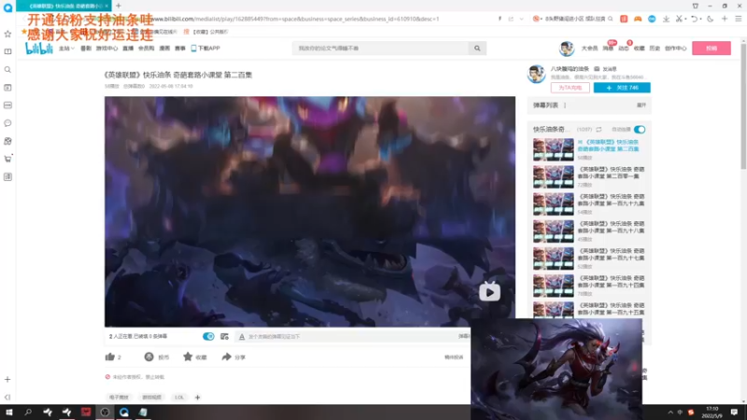Share the video with the arrow icon
Viewport: 747px width, 420px height.
pos(226,357)
